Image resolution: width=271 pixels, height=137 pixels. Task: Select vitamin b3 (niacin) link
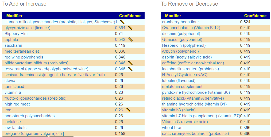coord(179,110)
